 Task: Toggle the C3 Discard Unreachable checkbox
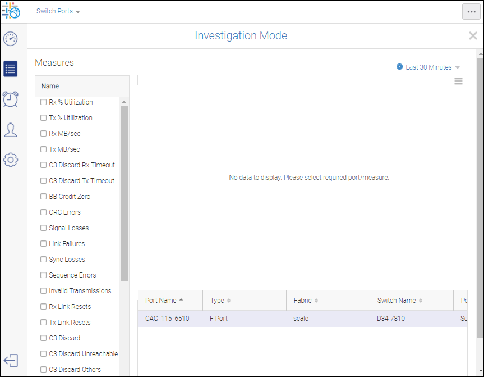[44, 354]
